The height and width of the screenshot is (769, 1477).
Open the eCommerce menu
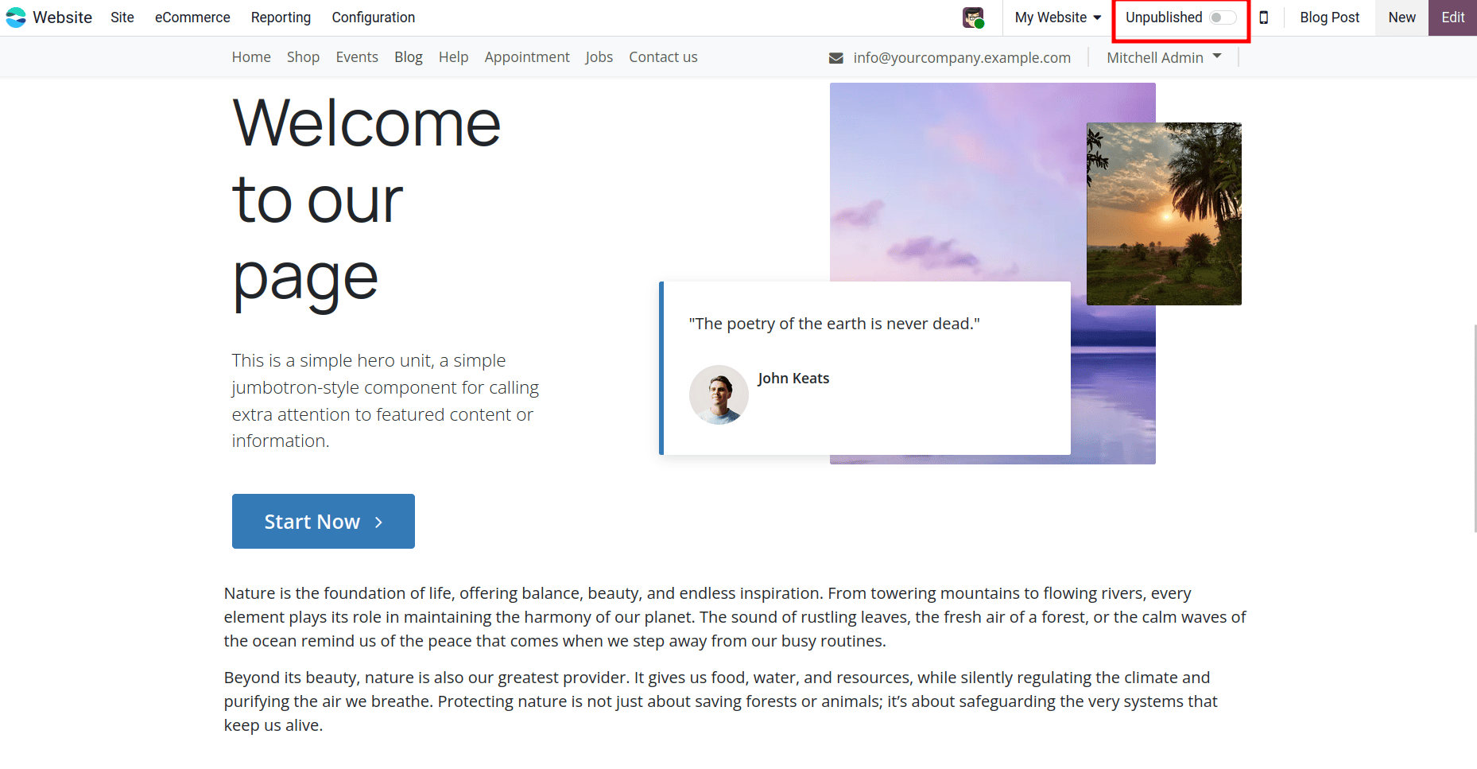(192, 17)
